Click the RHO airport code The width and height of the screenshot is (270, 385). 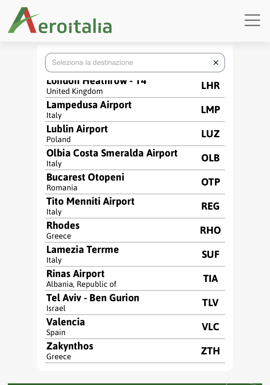pos(210,230)
